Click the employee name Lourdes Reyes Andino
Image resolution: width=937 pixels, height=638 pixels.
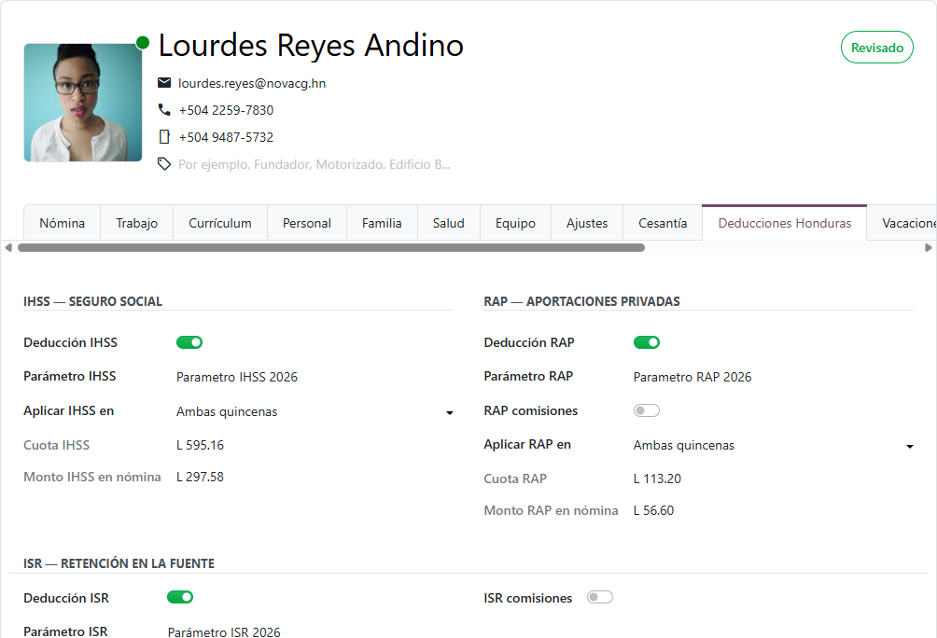pos(311,46)
